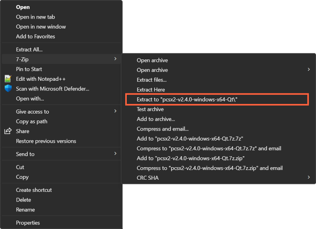Screen dimensions: 316x229
Task: Select Pin to Start
Action: (x=61, y=69)
